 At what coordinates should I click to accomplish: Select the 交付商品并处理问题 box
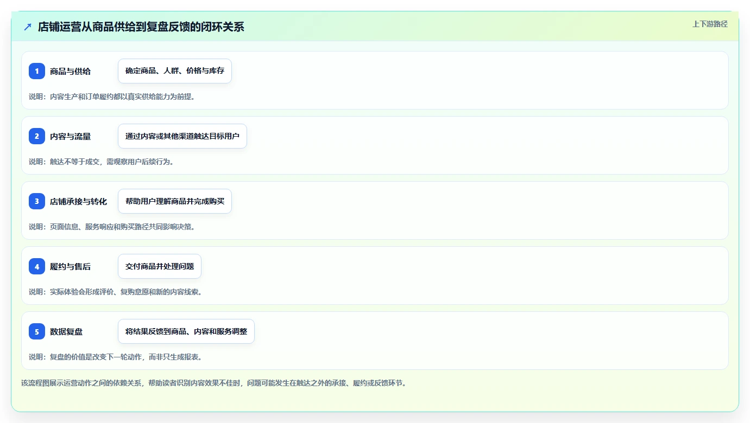160,266
